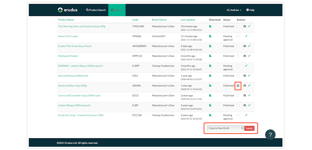The width and height of the screenshot is (312, 150).
Task: Tick checkbox for Erudus for Soup Creamed Coconut
Action: coord(238,115)
